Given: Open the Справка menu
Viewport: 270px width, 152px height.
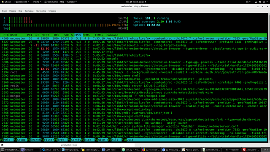Looking at the screenshot, I should point(52,11).
